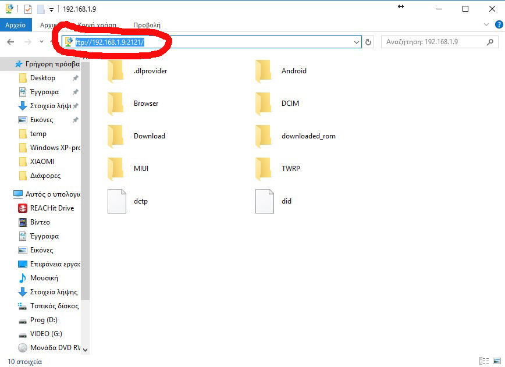The image size is (505, 367).
Task: Unpin Desktop using its pin icon
Action: click(x=75, y=78)
